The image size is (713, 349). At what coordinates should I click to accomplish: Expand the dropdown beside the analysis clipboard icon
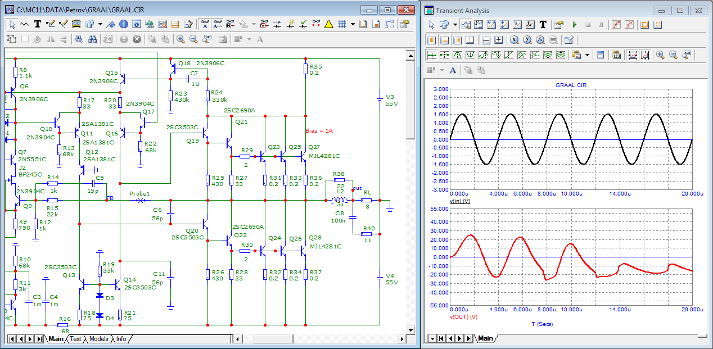pyautogui.click(x=587, y=55)
